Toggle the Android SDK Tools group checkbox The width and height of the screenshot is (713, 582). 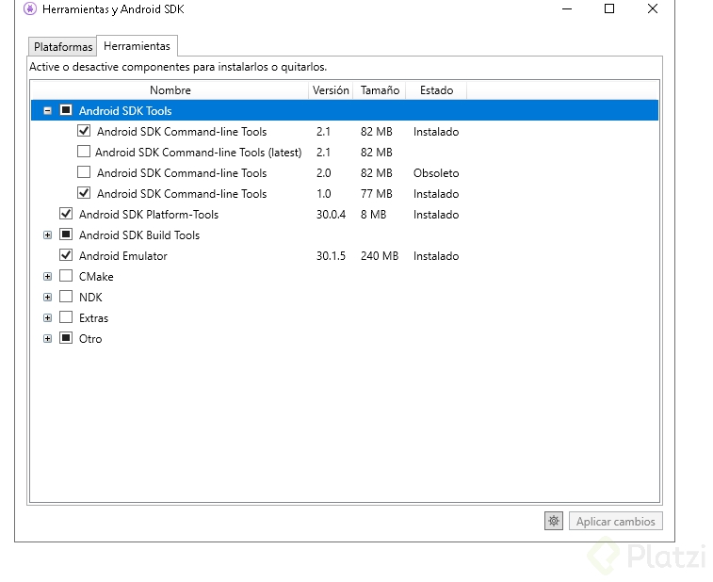[66, 110]
